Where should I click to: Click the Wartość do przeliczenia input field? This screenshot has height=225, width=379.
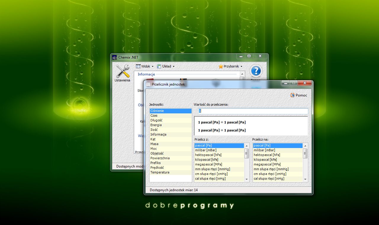[x=253, y=111]
